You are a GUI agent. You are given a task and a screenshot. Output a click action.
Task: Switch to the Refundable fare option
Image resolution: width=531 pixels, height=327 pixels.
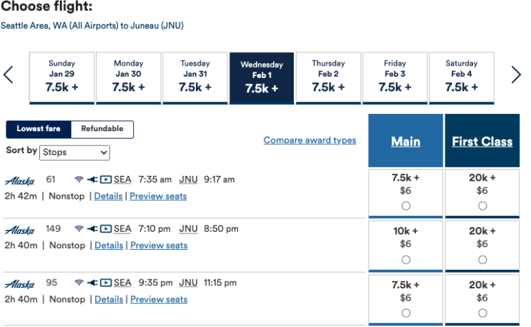tap(102, 129)
